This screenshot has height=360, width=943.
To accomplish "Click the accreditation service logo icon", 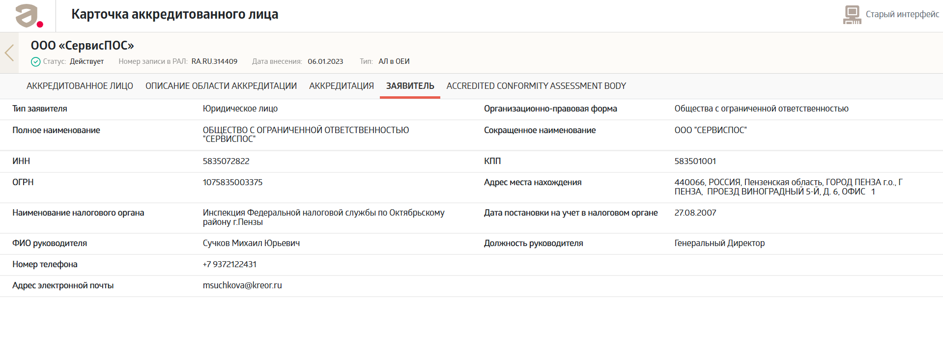I will (x=29, y=16).
